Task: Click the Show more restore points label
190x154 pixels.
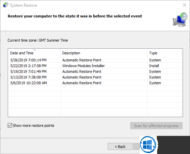Action: [x=34, y=125]
